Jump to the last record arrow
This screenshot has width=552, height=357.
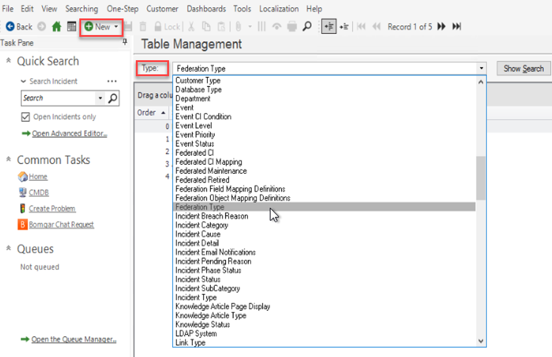[x=457, y=26]
